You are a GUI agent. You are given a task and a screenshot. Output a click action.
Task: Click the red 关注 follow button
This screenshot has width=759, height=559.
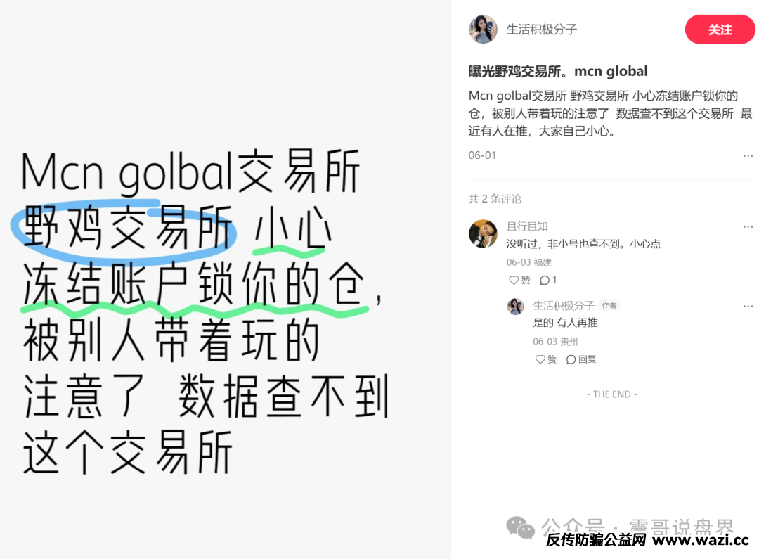[720, 30]
